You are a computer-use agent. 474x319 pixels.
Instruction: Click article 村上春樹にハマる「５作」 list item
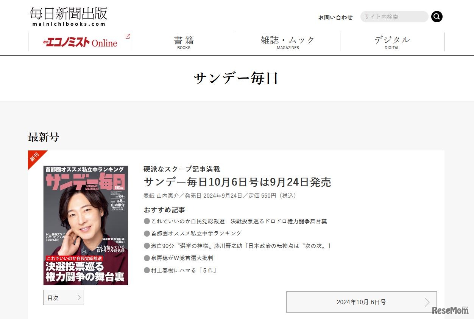pyautogui.click(x=180, y=270)
